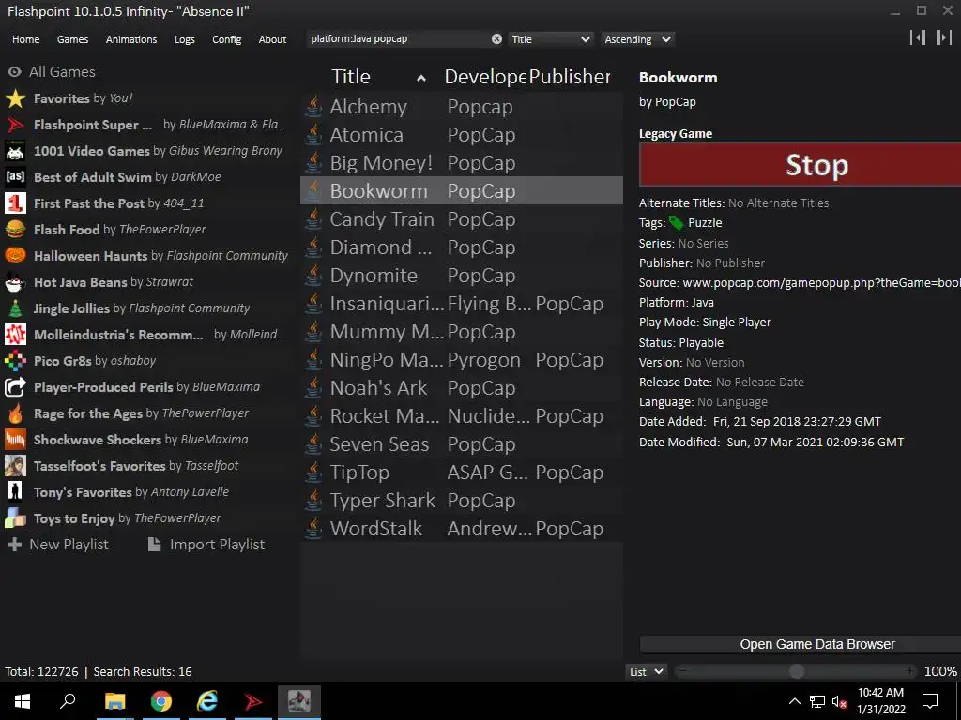The image size is (961, 720).
Task: Open Molleindustria's Recommendations playlist icon
Action: point(15,335)
